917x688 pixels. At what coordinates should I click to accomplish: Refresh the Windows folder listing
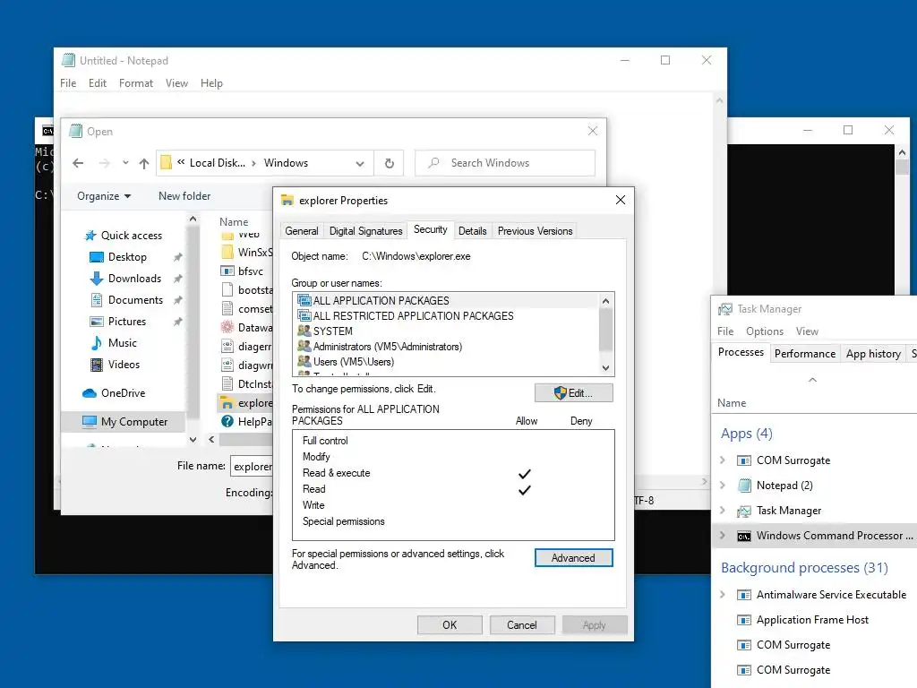click(x=390, y=163)
